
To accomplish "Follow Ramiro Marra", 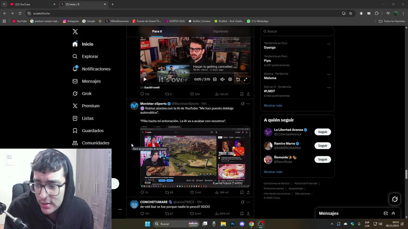I will (x=323, y=146).
